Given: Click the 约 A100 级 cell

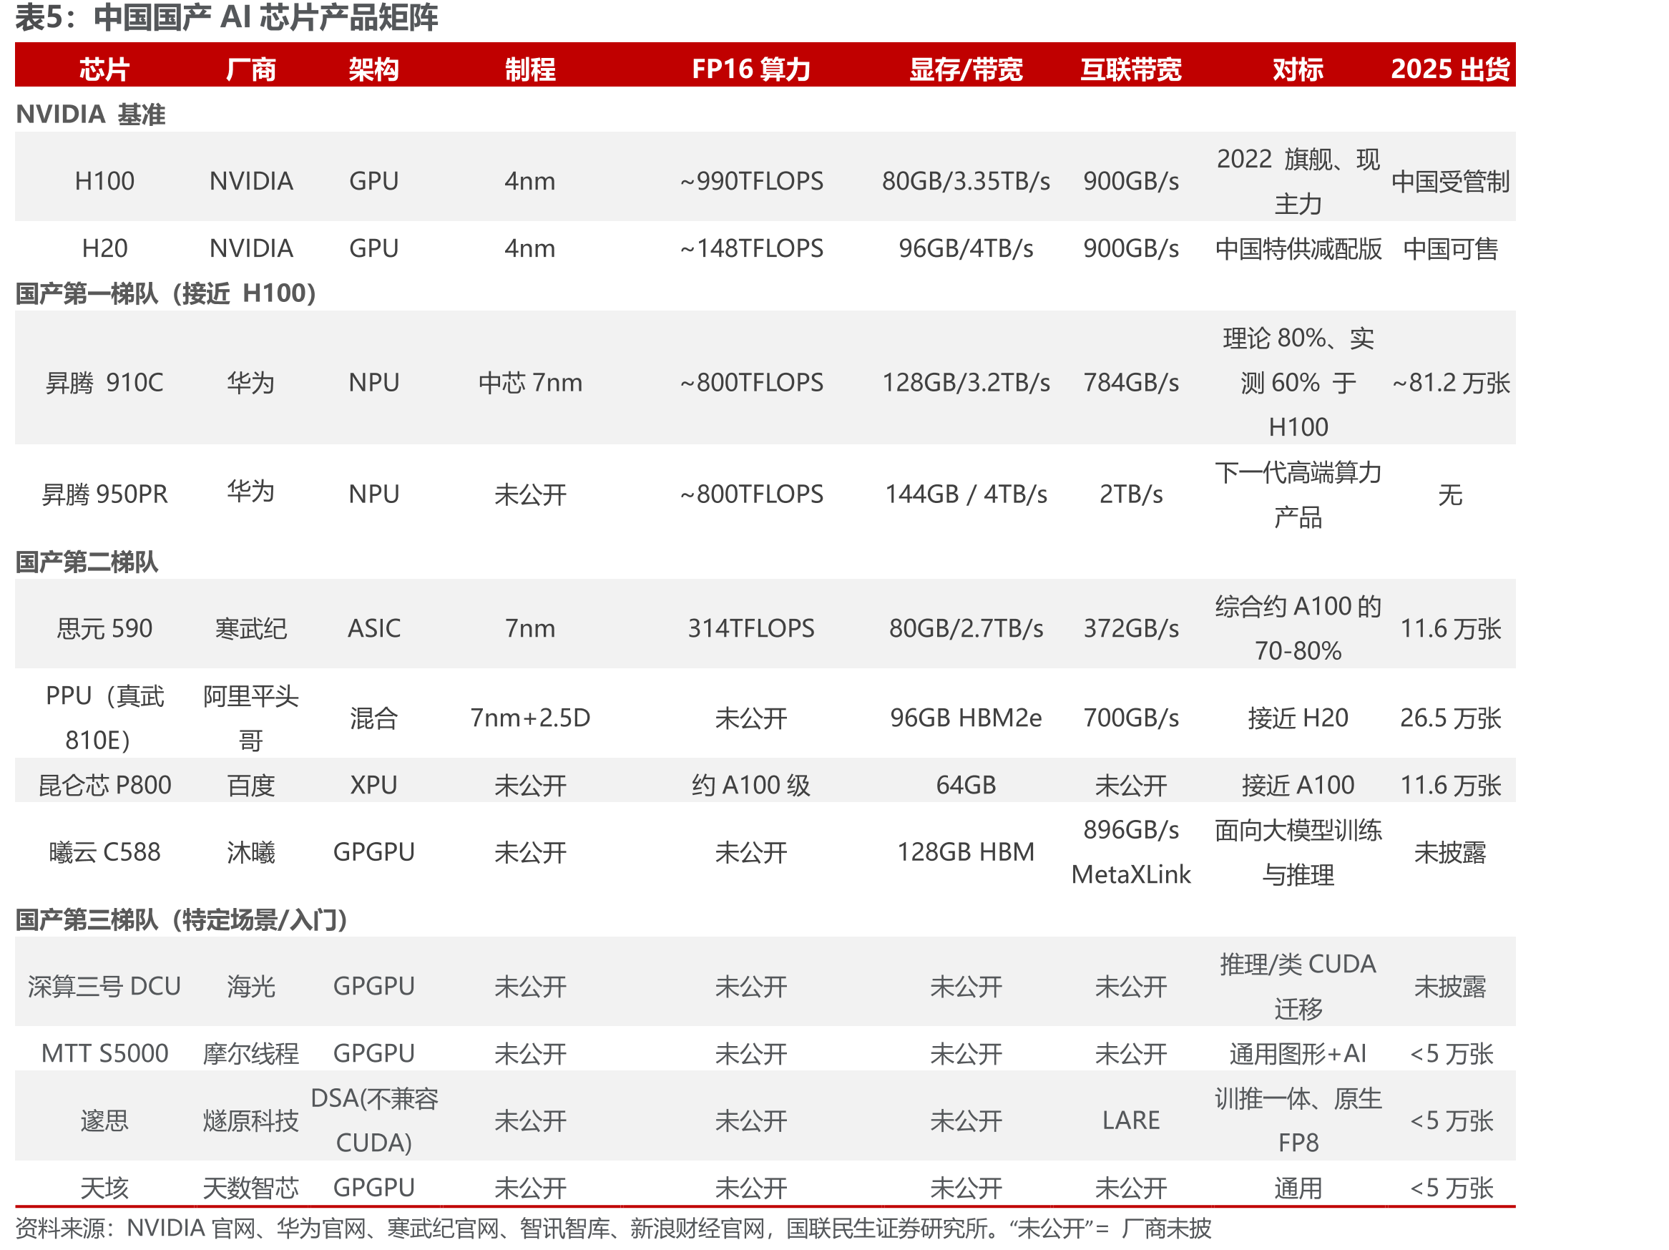Looking at the screenshot, I should click(x=750, y=785).
